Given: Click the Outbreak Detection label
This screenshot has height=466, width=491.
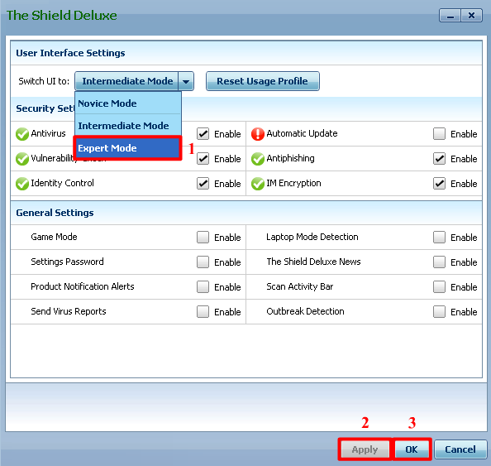Looking at the screenshot, I should coord(305,311).
